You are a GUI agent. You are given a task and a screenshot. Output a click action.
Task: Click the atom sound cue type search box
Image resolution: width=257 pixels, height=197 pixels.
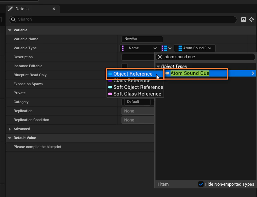(206, 57)
